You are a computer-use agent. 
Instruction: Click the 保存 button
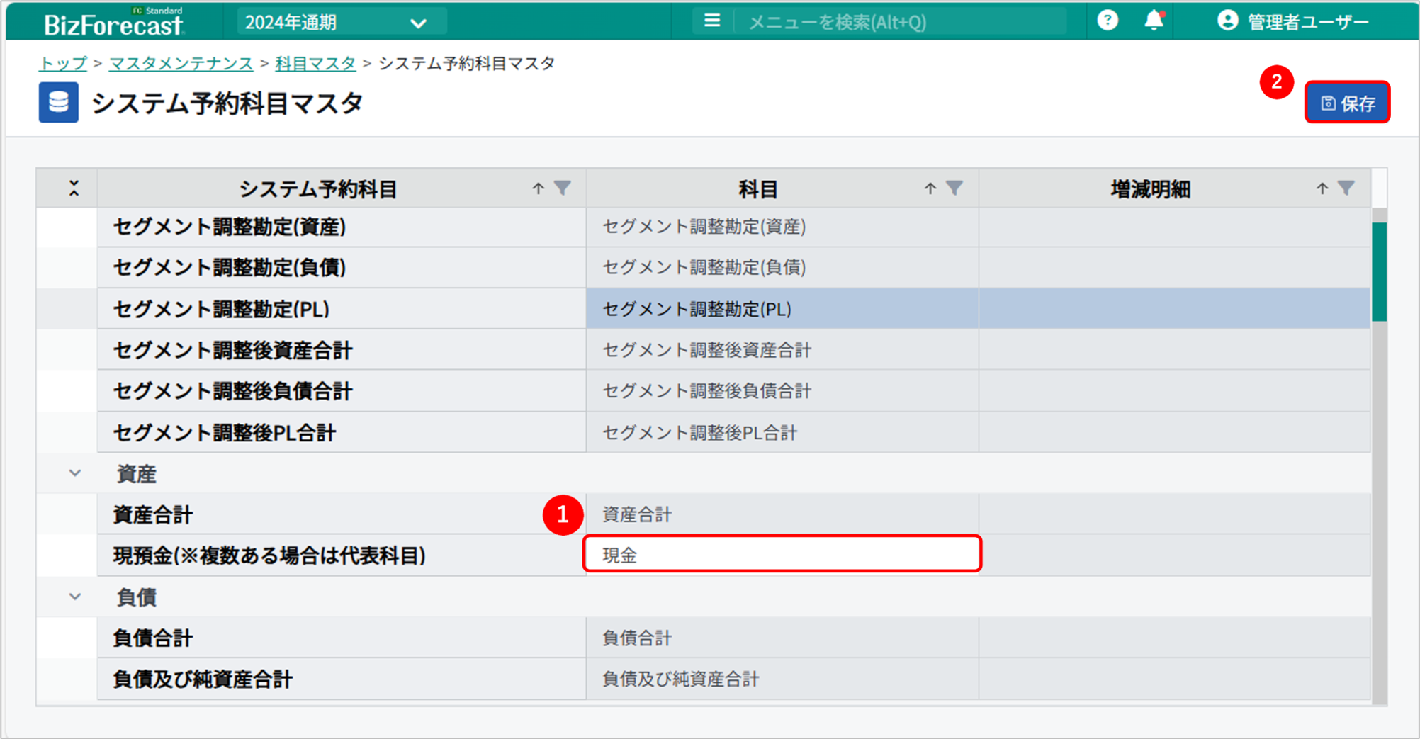pos(1347,103)
